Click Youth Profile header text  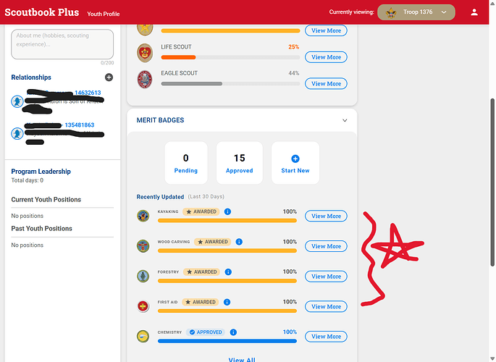pos(104,14)
